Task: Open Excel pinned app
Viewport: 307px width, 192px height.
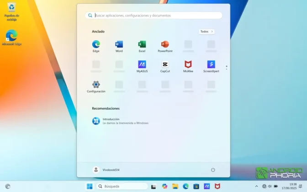Action: (142, 47)
